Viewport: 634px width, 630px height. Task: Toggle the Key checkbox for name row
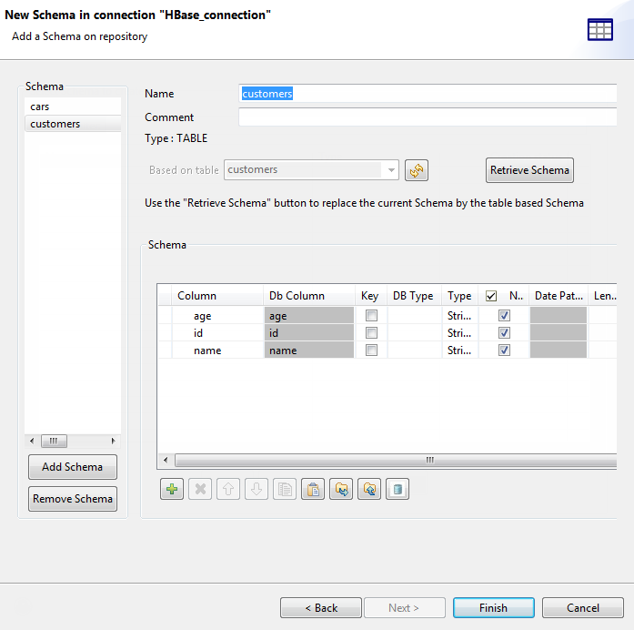(371, 351)
